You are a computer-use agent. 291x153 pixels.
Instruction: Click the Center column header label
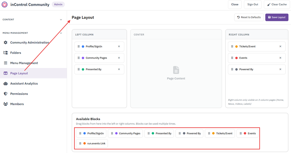[x=139, y=35]
